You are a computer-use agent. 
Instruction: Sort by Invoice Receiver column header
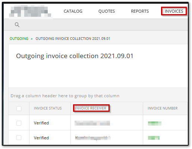(91, 108)
